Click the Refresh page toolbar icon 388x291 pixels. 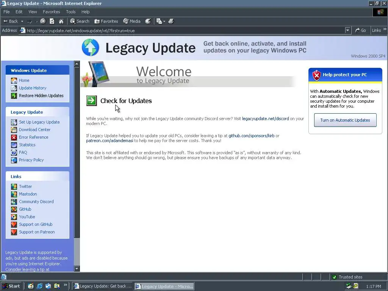(52, 21)
